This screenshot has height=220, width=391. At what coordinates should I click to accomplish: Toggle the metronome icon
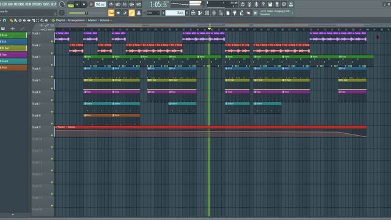pos(111,4)
